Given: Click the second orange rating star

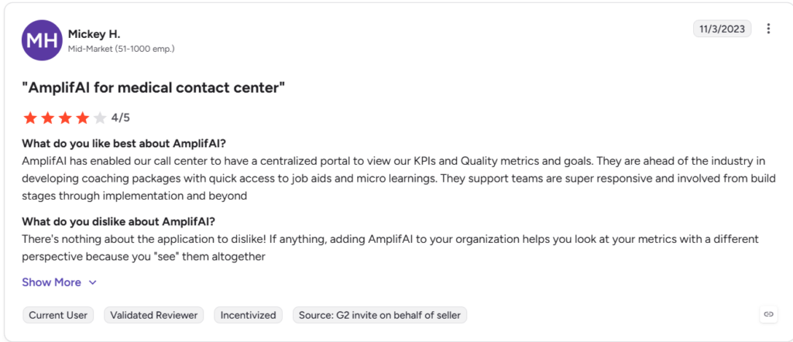Looking at the screenshot, I should point(47,118).
